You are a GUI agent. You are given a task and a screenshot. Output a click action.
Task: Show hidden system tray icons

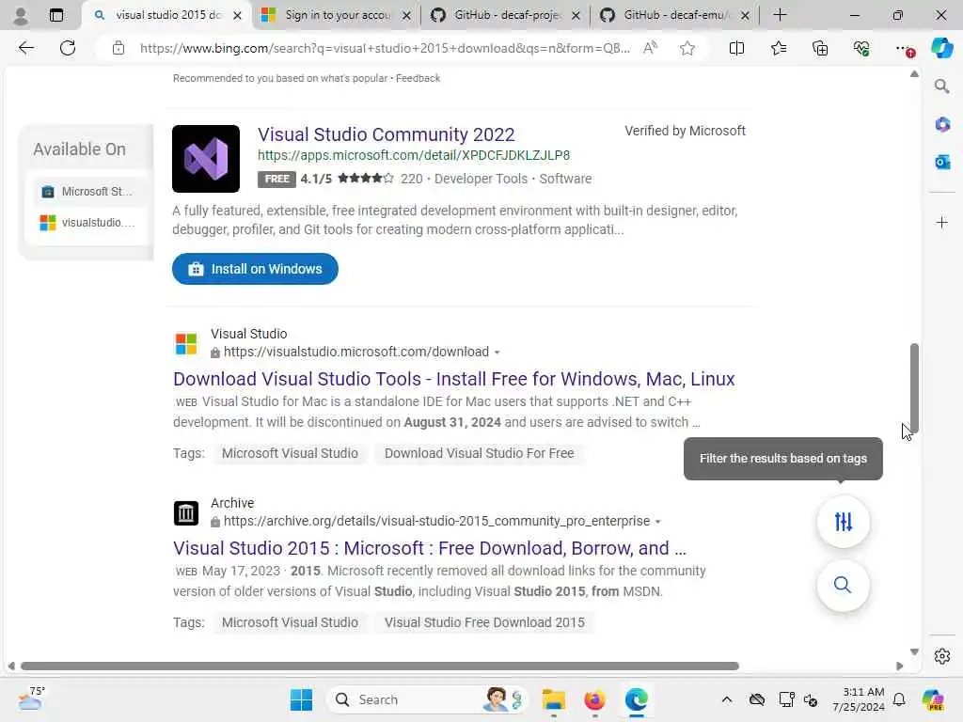[x=727, y=699]
